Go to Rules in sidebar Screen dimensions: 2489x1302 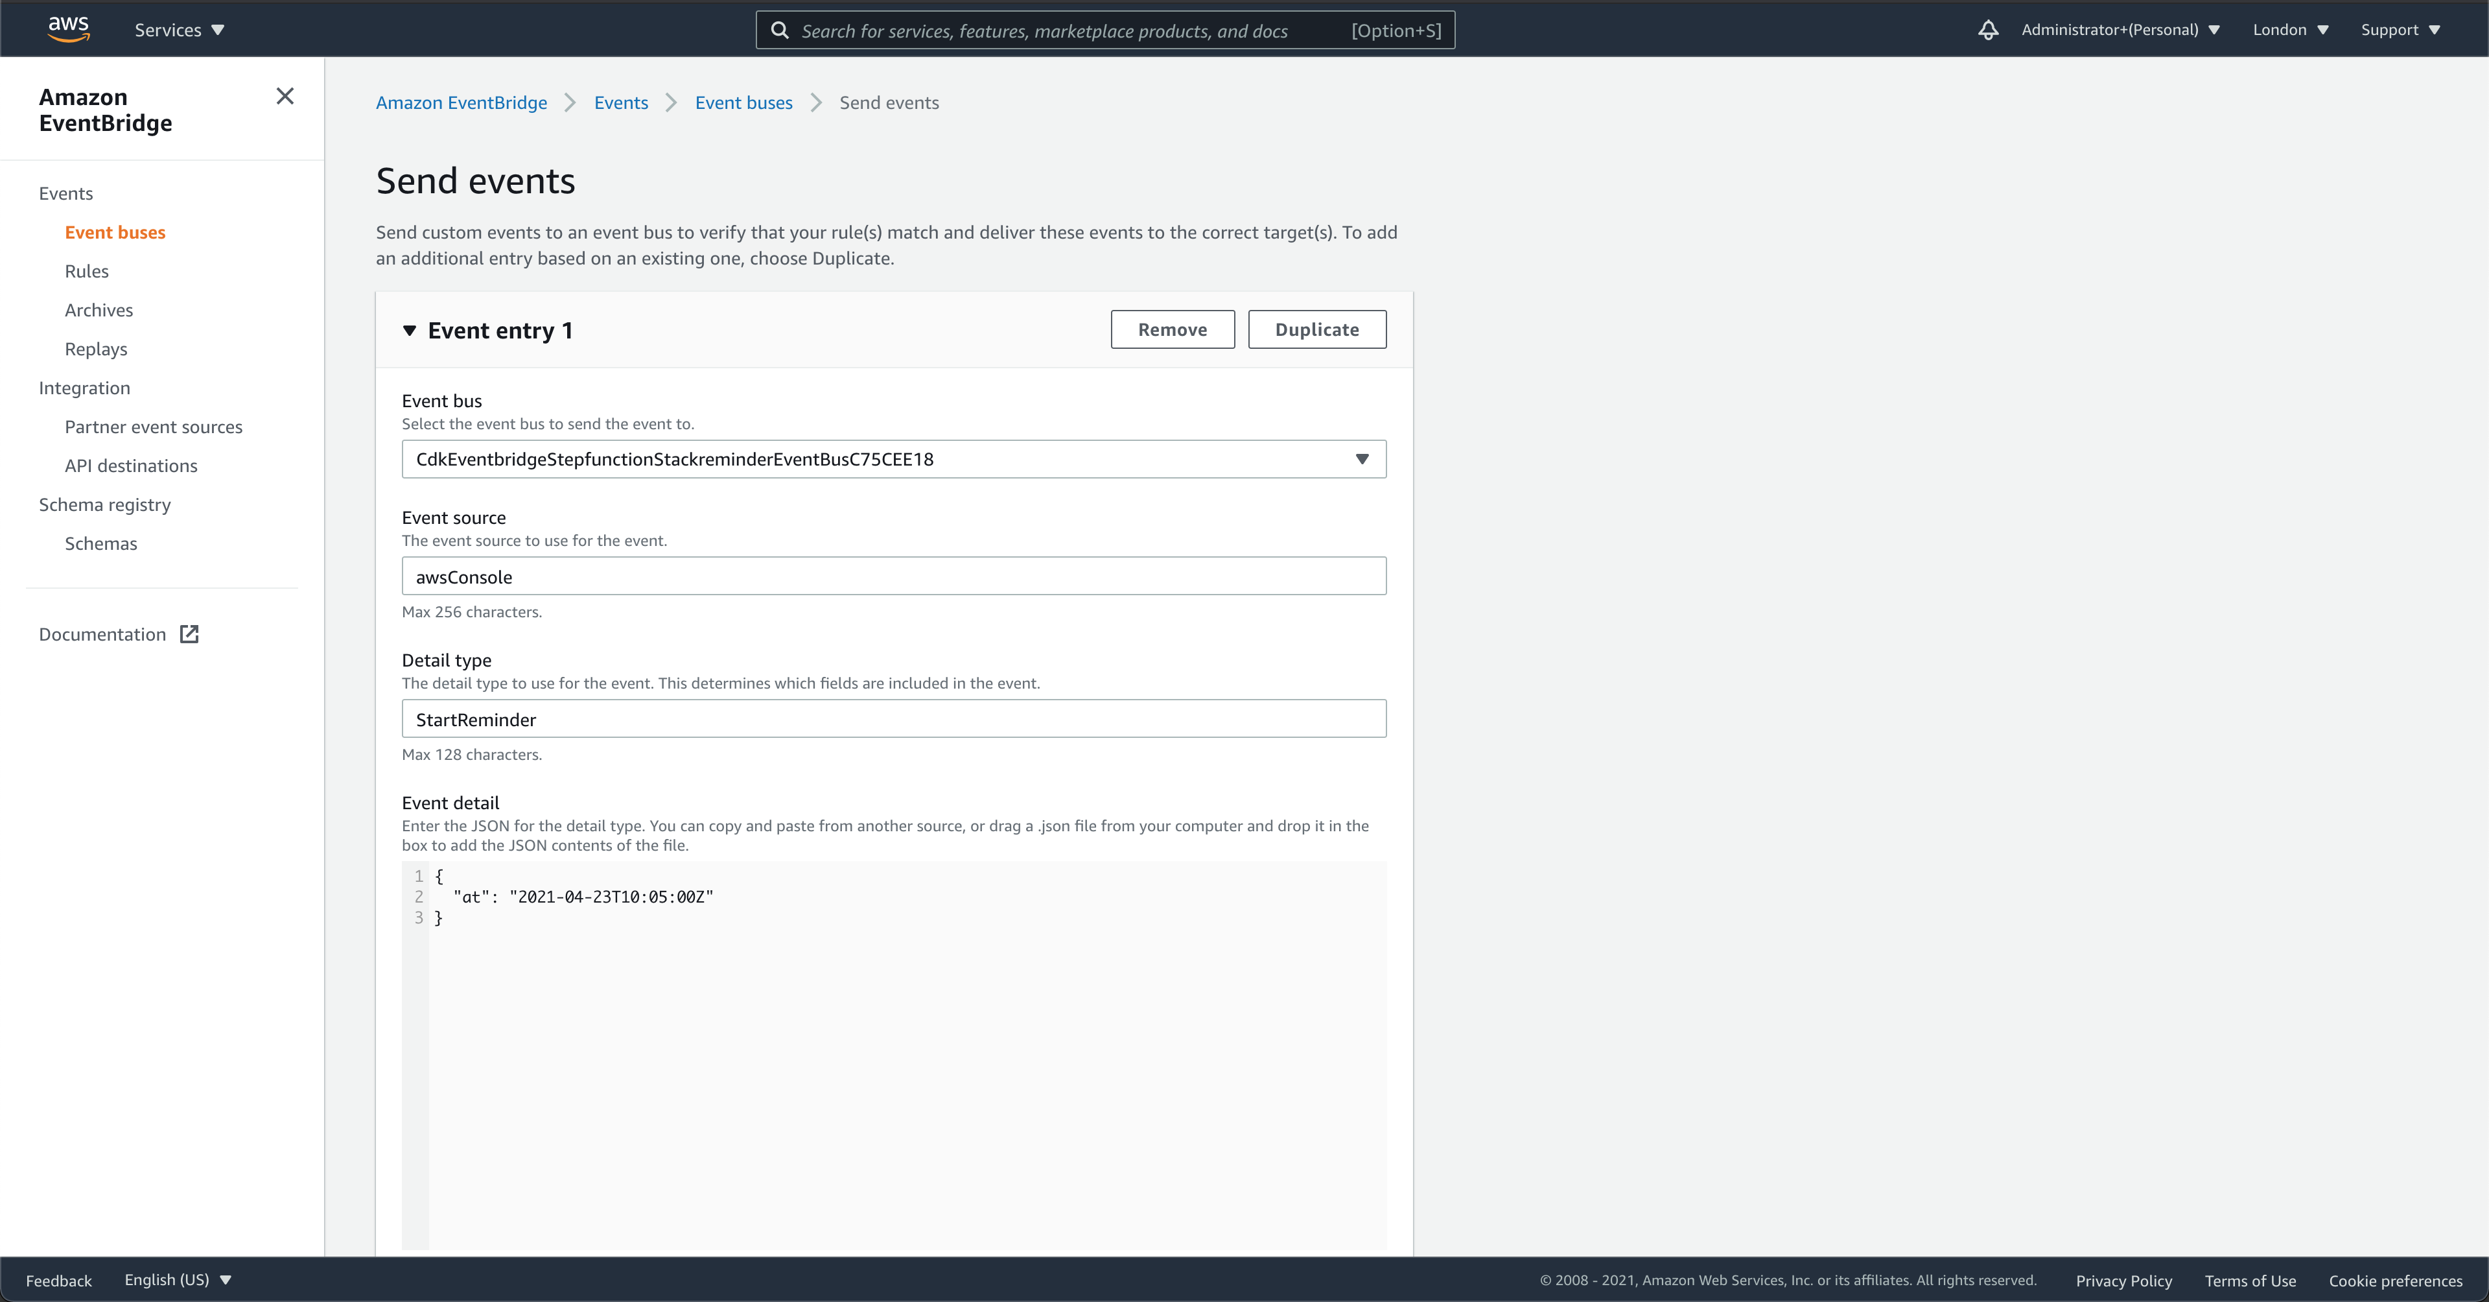tap(86, 270)
